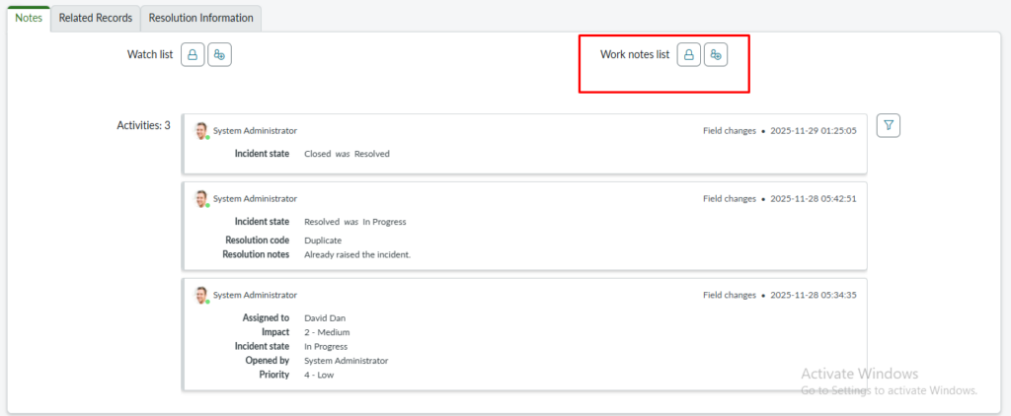Click System Administrator name in the Closed activity

[255, 130]
